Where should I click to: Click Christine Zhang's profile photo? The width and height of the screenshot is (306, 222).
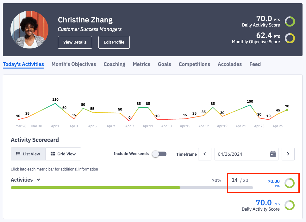[29, 29]
